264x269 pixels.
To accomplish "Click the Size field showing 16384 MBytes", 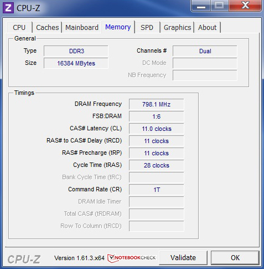I will (x=76, y=63).
